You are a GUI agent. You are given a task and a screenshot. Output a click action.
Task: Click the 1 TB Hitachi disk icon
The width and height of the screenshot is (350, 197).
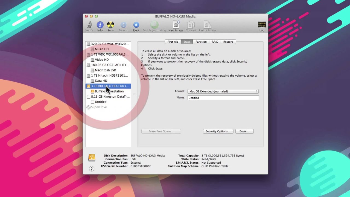pos(88,76)
